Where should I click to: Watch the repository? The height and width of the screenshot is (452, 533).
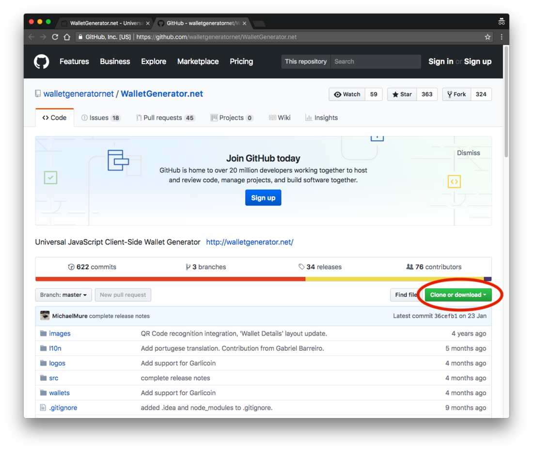click(347, 94)
